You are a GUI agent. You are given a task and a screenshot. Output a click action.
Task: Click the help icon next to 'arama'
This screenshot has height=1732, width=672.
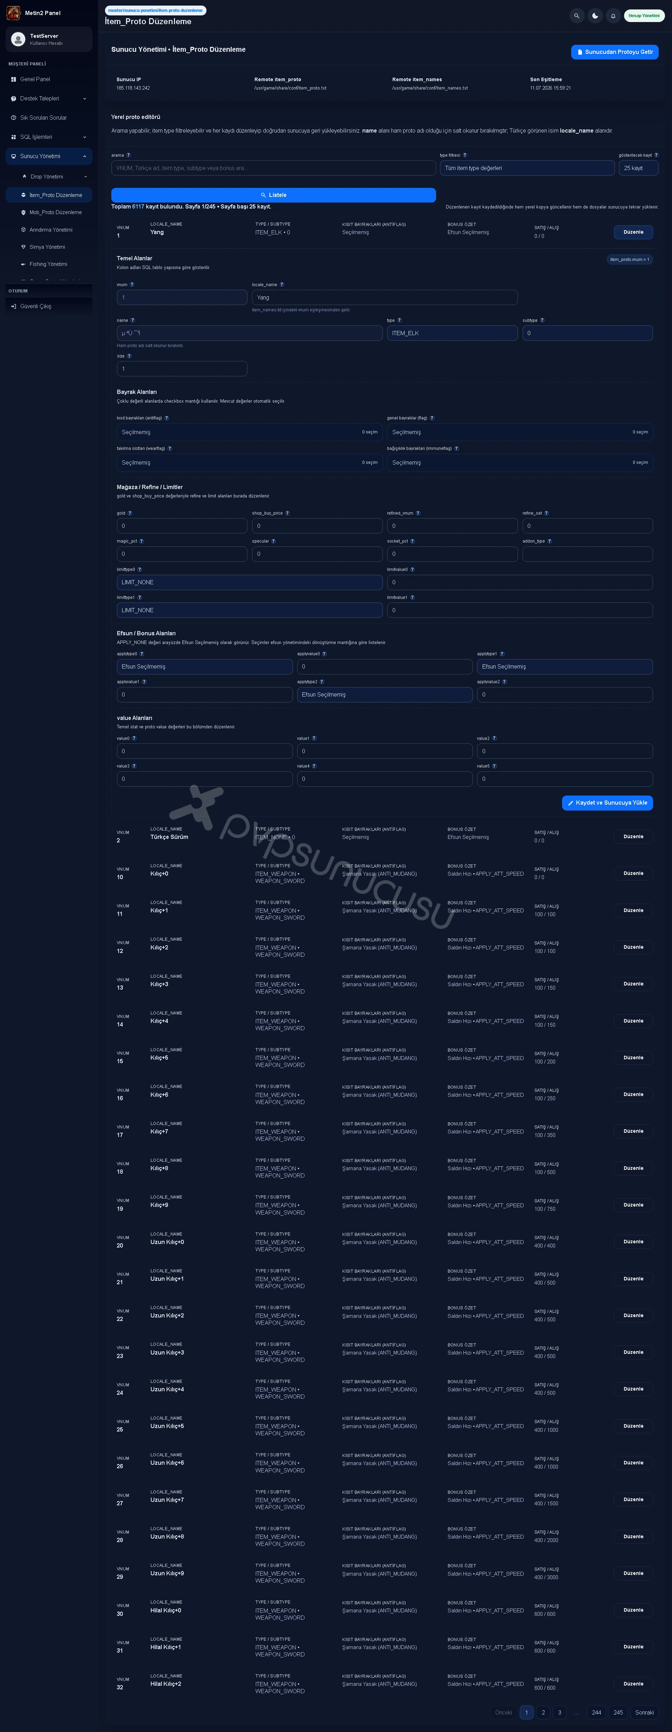(x=128, y=155)
